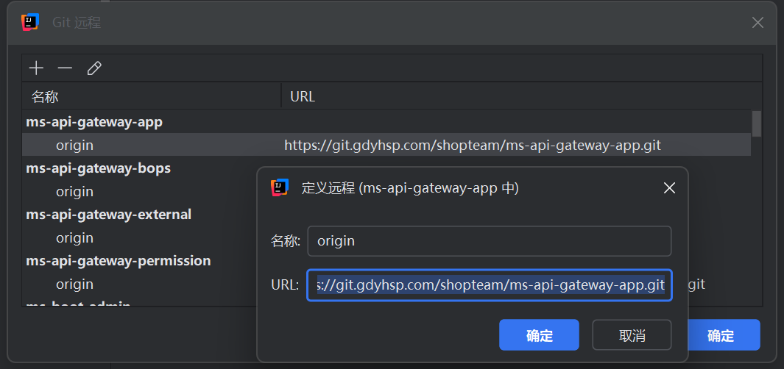Select origin under ms-api-gateway-app

[74, 146]
